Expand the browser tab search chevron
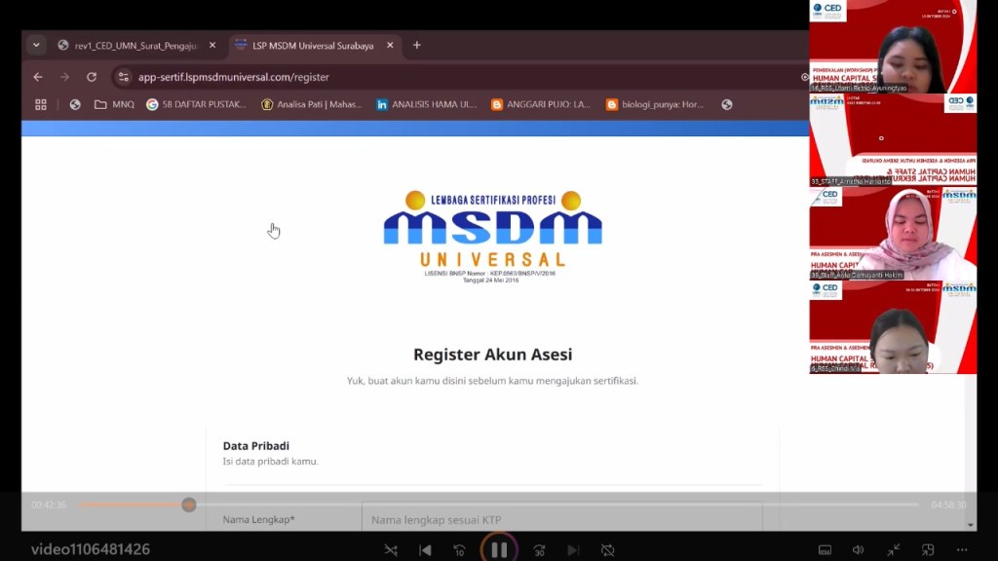This screenshot has height=561, width=998. (37, 45)
